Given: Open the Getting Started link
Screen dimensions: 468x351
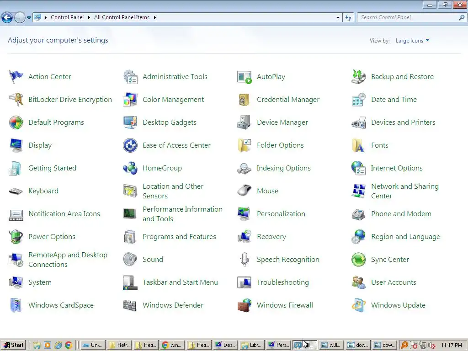Looking at the screenshot, I should [x=52, y=168].
